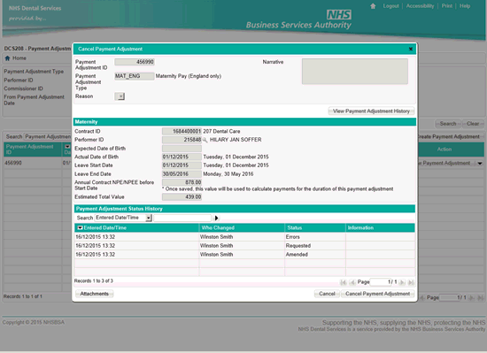Click MAT_ENG payment adjustment type field
Viewport: 487px width, 353px height.
[135, 76]
